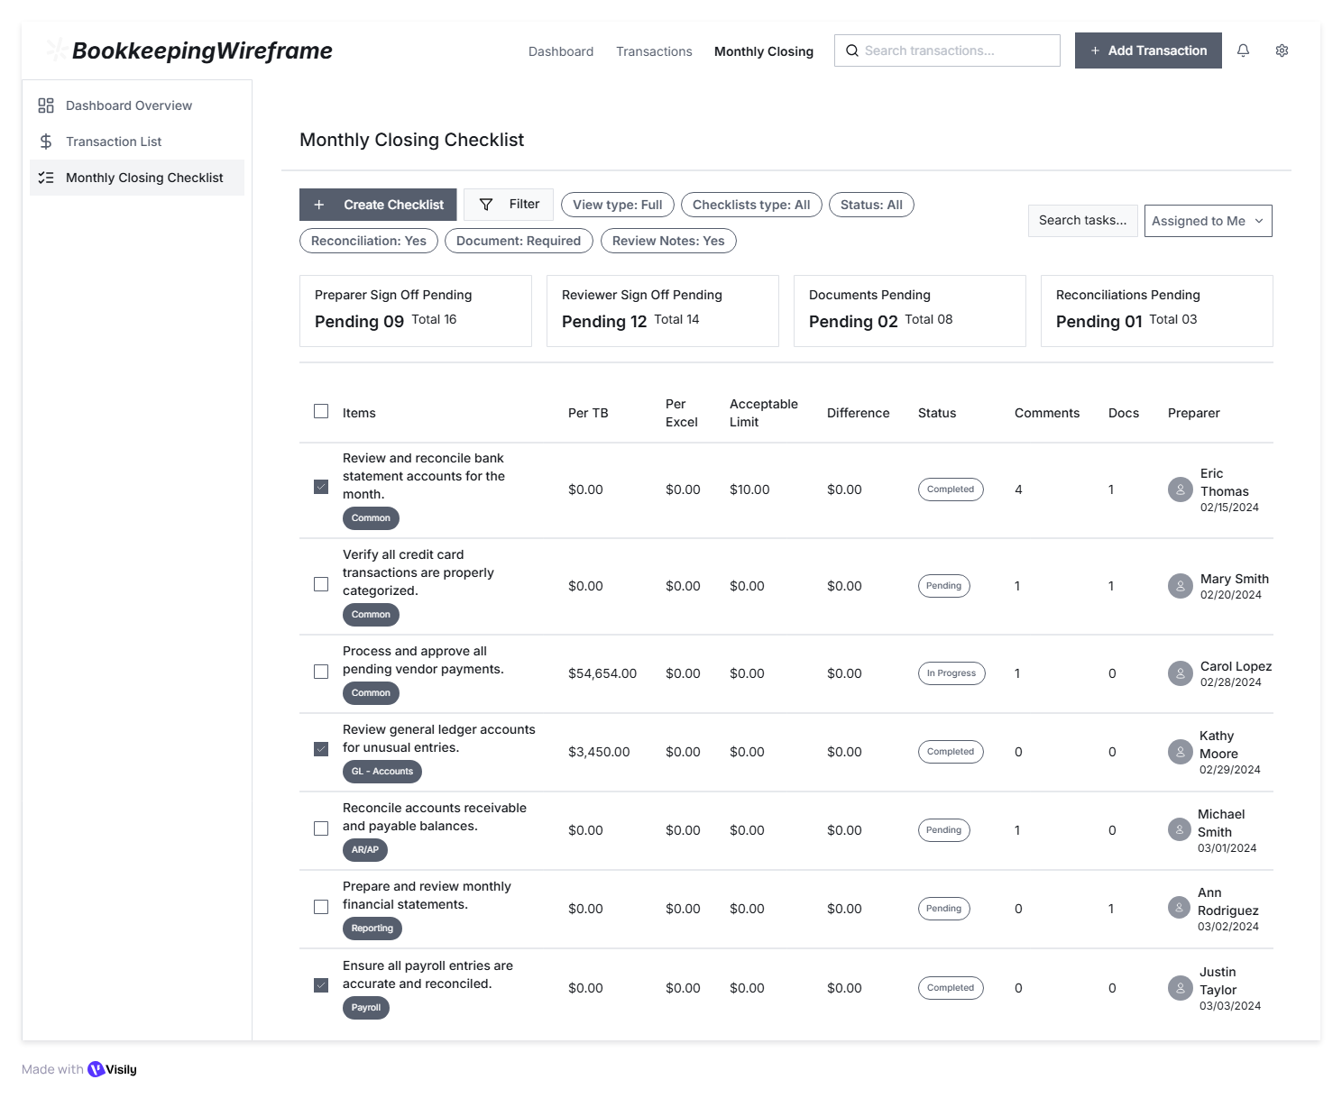
Task: Switch to the Transactions nav tab
Action: (654, 51)
